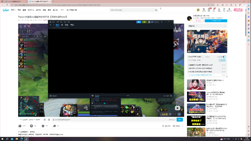Toggle the danmaku display icon below video

(45, 120)
